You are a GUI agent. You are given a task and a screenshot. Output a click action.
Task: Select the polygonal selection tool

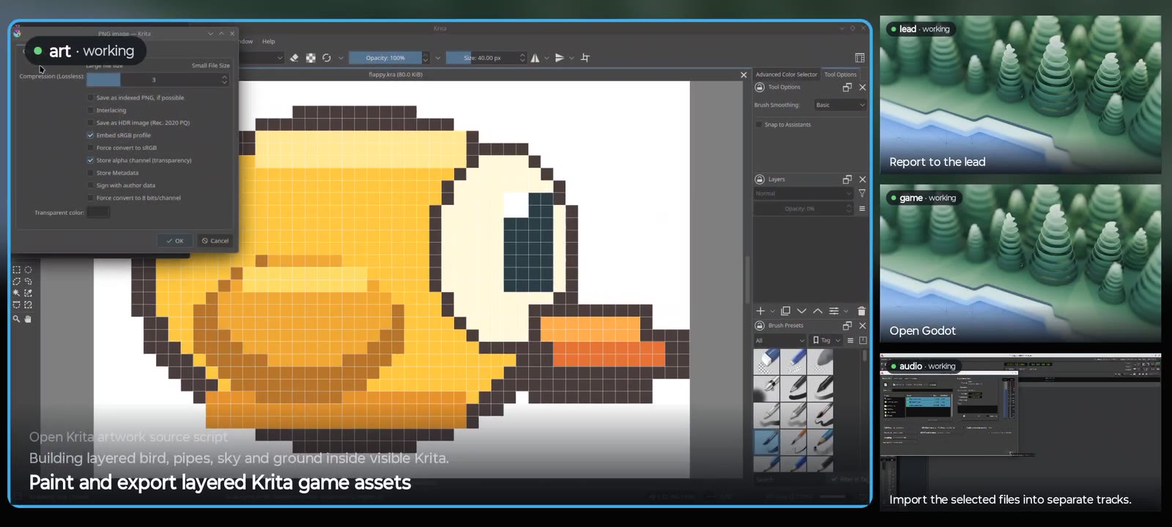(17, 282)
